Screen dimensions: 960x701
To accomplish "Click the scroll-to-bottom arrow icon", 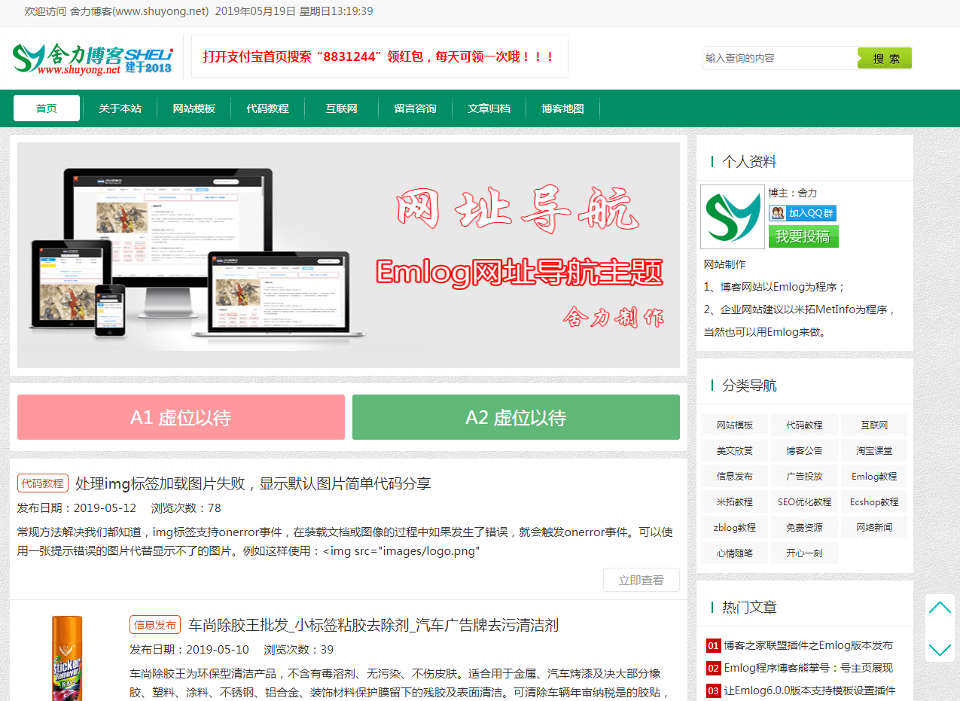I will click(x=940, y=648).
